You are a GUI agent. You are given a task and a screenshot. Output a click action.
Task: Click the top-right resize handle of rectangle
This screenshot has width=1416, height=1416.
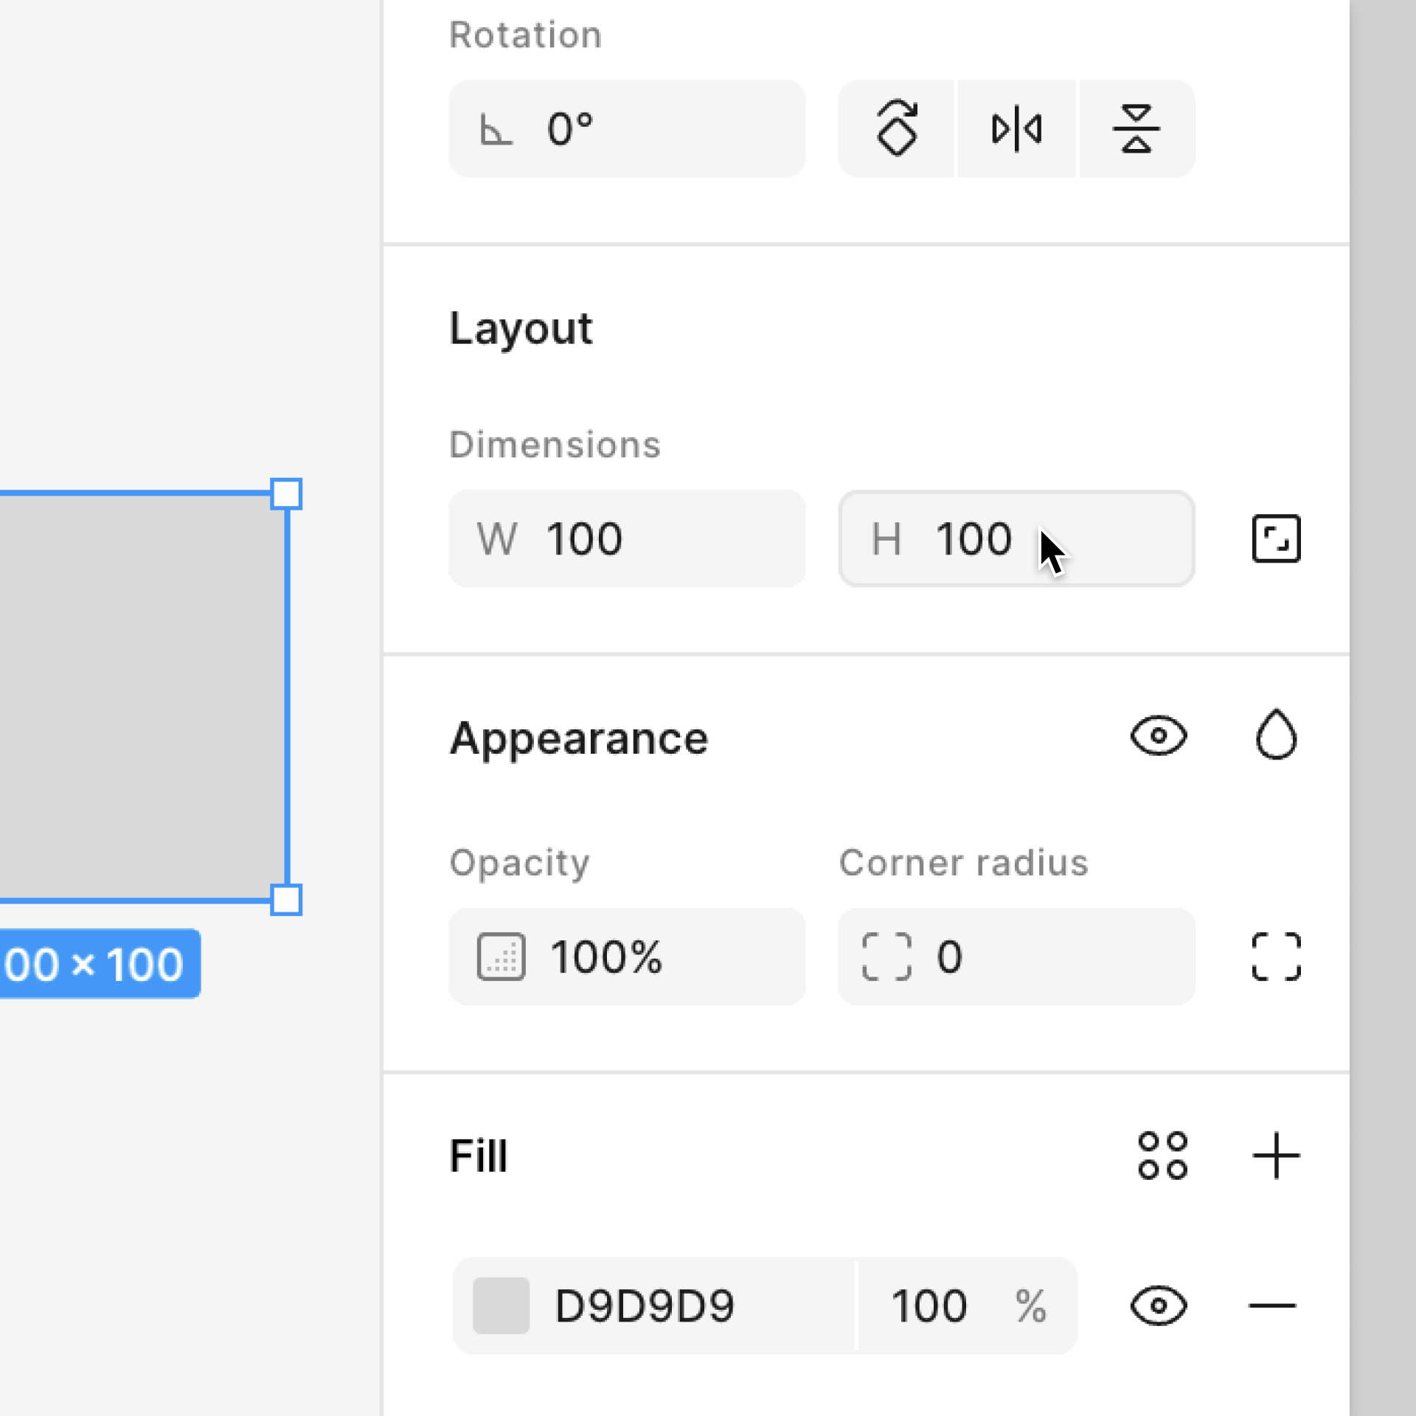point(286,494)
